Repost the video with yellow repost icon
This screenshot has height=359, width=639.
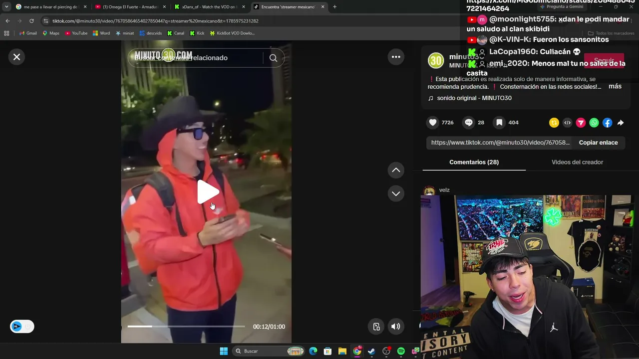point(554,123)
